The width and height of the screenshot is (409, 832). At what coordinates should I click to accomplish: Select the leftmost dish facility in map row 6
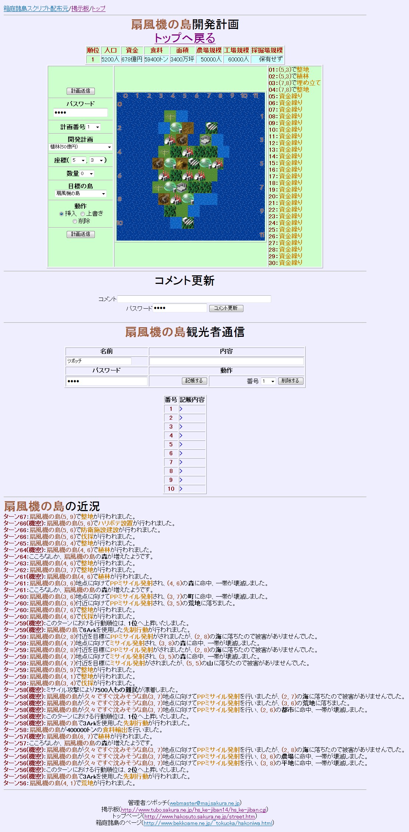tap(164, 175)
